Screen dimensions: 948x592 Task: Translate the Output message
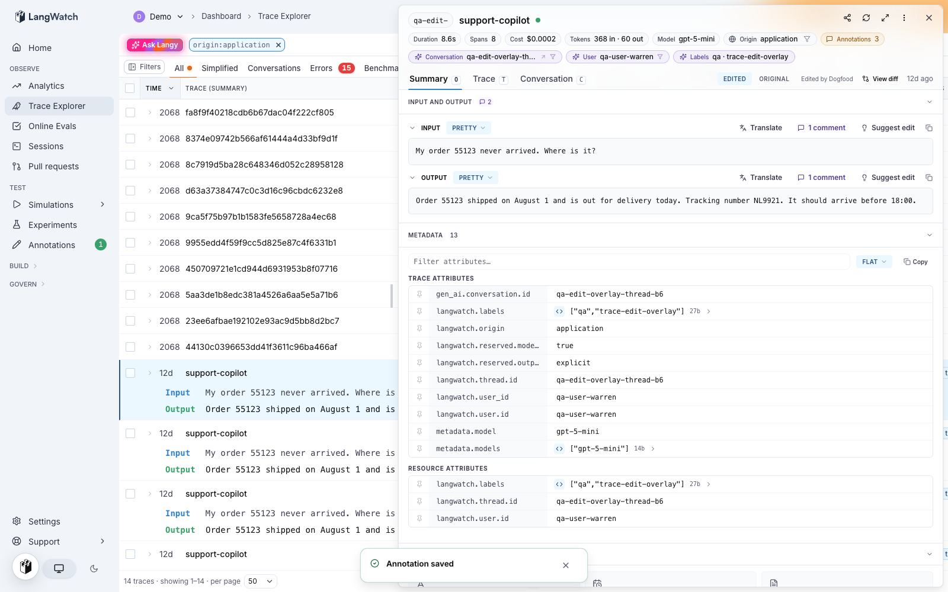(x=760, y=178)
